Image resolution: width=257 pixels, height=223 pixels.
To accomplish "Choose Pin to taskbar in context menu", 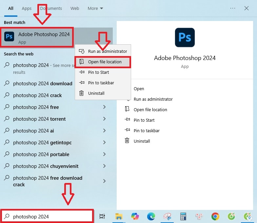I will point(103,83).
